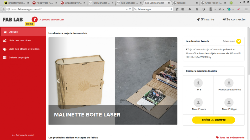Switch to the fablabo browser tab
Viewport: 250px width, 140px height.
click(186, 3)
